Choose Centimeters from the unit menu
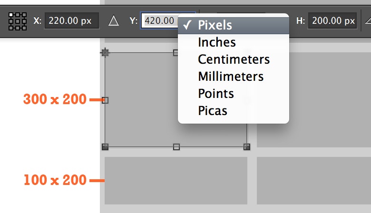 (x=233, y=59)
